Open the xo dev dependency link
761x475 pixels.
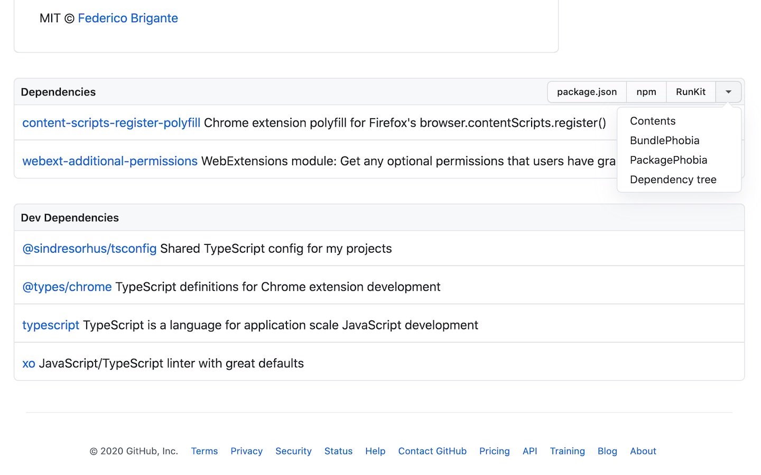point(29,364)
